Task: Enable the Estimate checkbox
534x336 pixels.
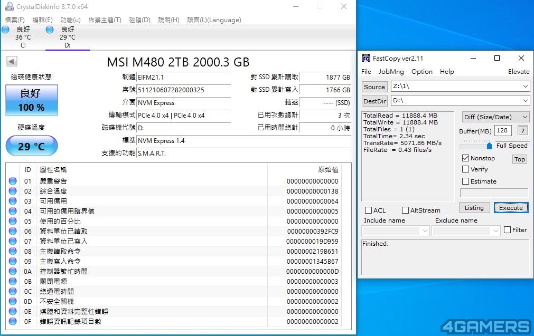Action: tap(465, 181)
